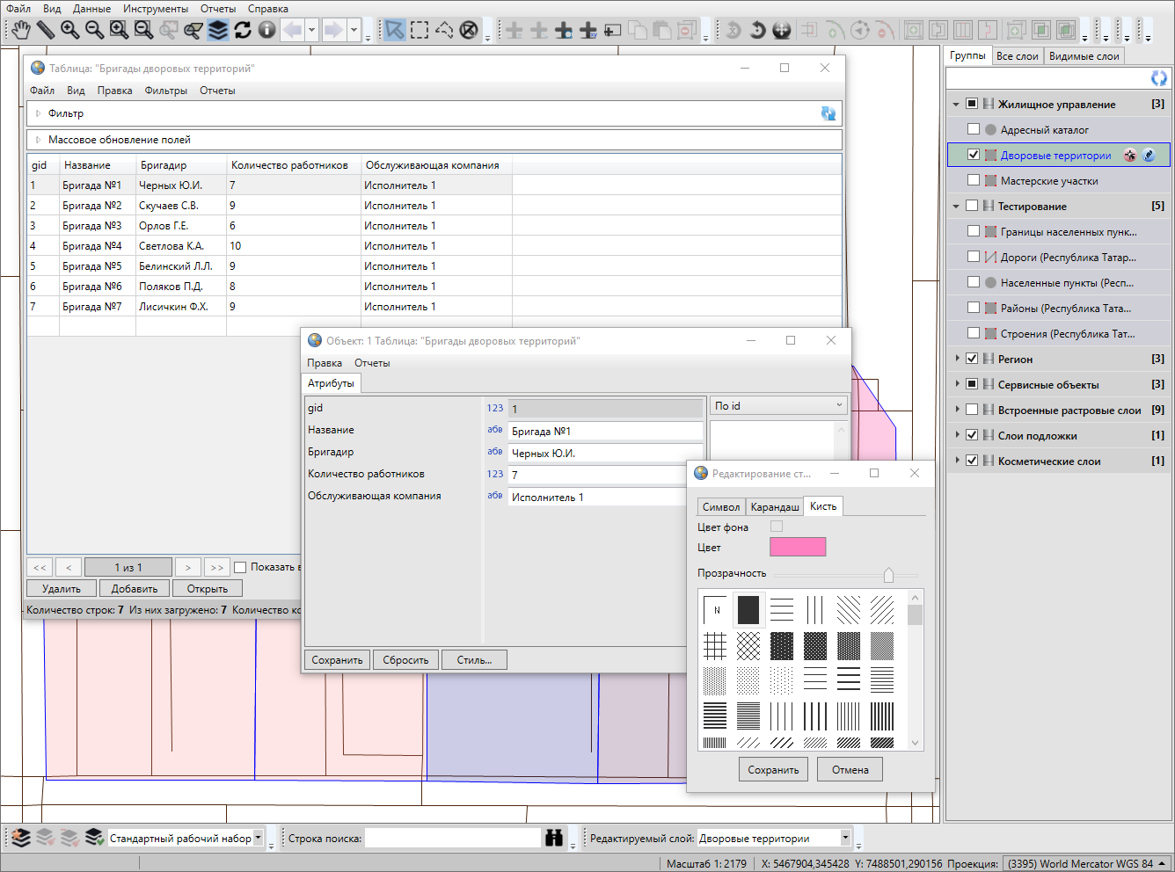Screen dimensions: 1175x872
Task: Enable the Адресный каталог layer checkbox
Action: pyautogui.click(x=973, y=129)
